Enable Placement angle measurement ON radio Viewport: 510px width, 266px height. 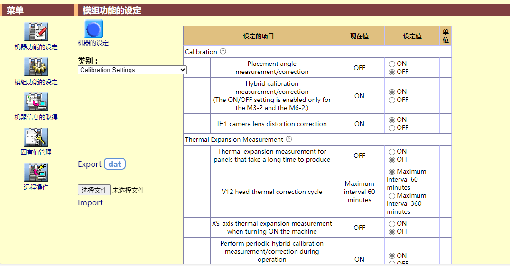[x=392, y=64]
